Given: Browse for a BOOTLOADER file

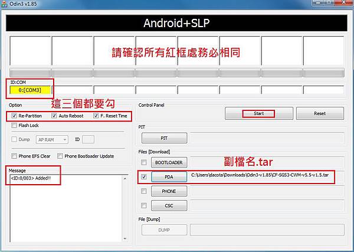Looking at the screenshot, I should tap(169, 162).
